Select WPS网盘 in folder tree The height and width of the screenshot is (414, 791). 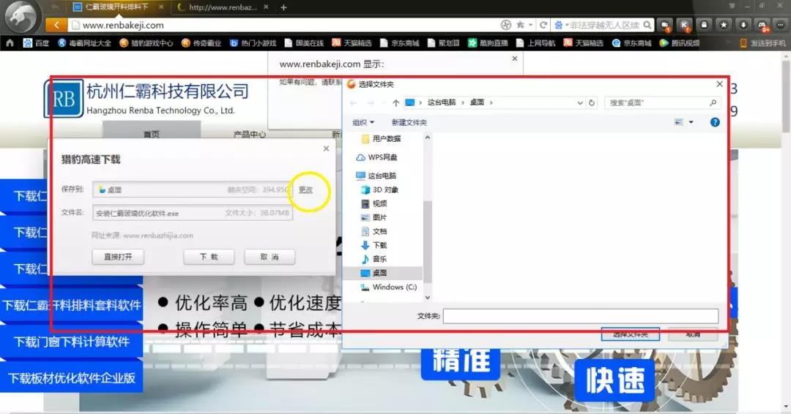click(376, 157)
